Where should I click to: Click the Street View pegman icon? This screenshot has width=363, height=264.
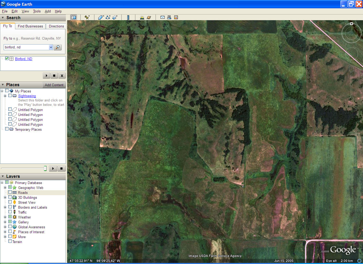coord(15,202)
